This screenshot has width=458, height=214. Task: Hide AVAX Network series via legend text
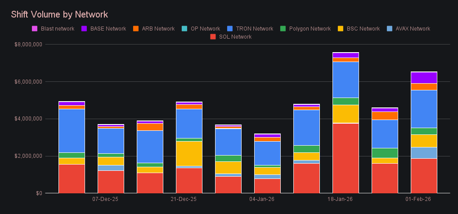point(413,29)
